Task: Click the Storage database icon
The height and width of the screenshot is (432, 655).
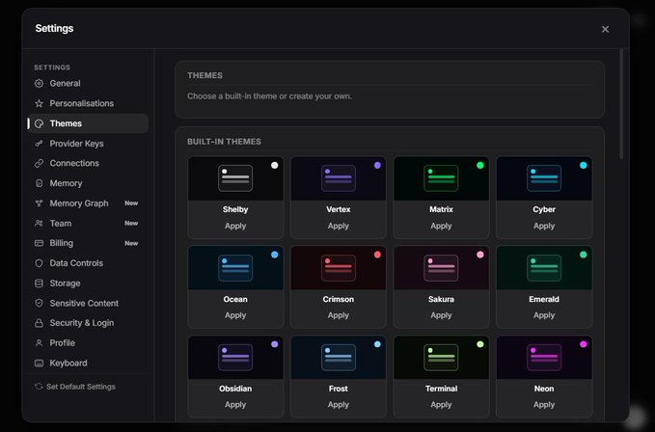Action: coord(39,283)
